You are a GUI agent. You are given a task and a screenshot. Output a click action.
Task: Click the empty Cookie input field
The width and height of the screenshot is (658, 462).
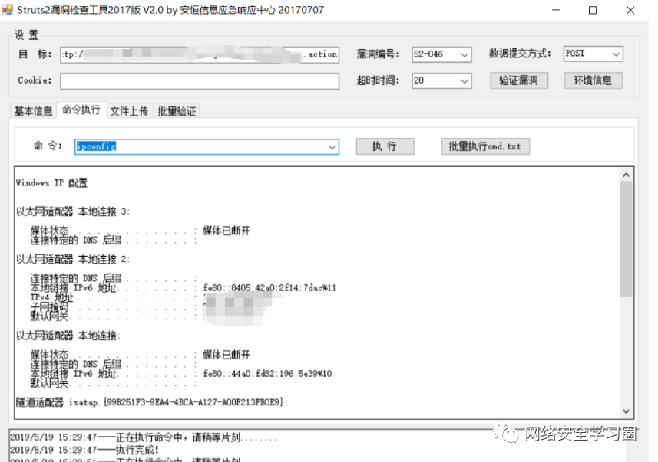[x=200, y=81]
